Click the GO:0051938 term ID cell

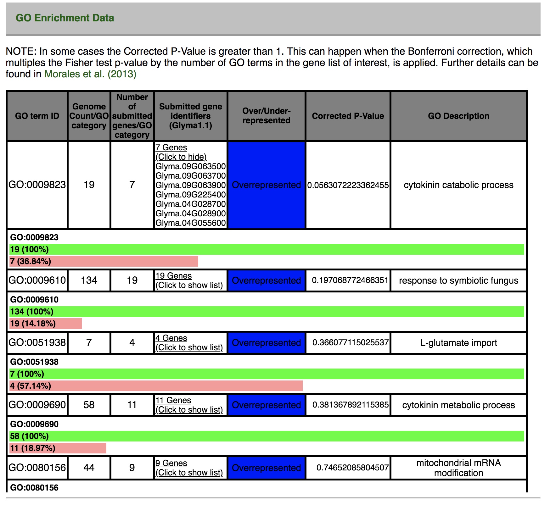tap(37, 342)
